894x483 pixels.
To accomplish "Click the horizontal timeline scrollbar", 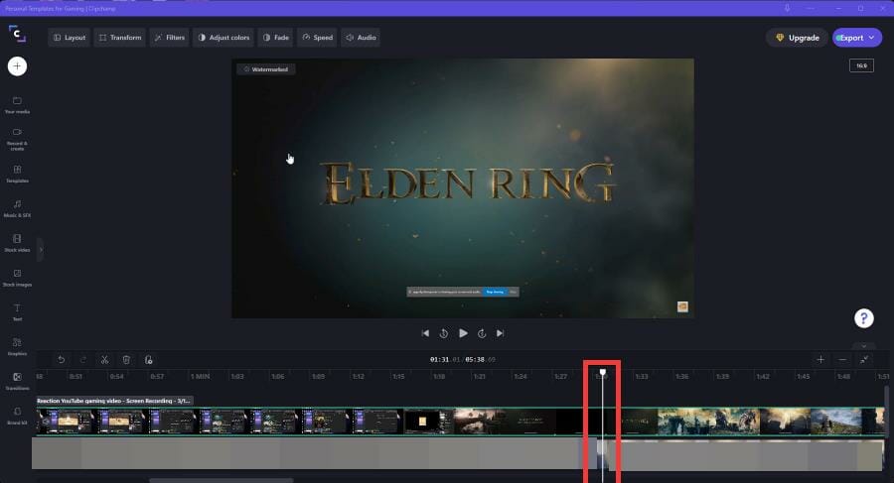I will (222, 481).
